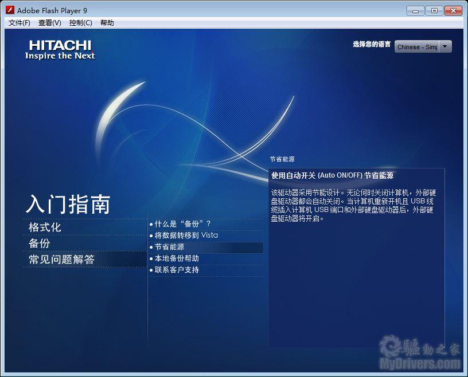Screen dimensions: 468x377
Task: Open the 联系客户支持 topic
Action: coord(177,270)
